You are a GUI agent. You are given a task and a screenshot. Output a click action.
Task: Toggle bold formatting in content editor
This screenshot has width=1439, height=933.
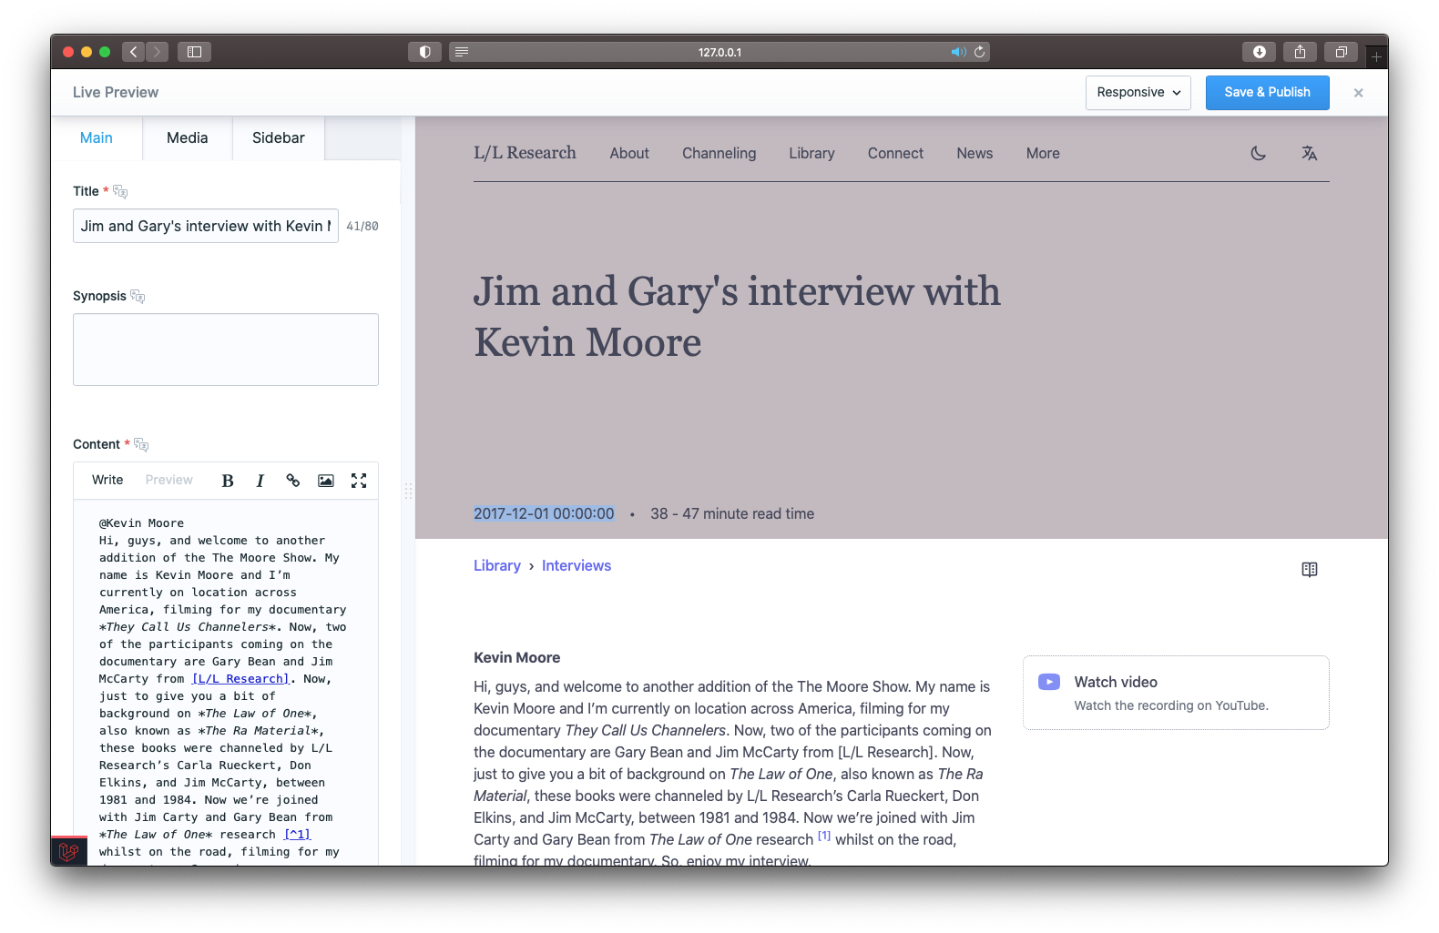coord(228,481)
